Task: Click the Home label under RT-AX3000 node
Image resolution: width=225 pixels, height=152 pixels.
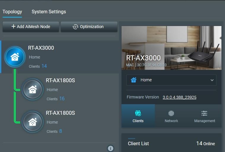Action: point(34,57)
